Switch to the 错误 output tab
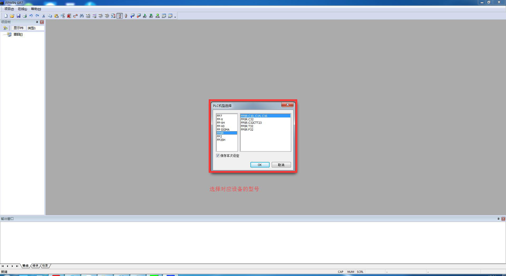This screenshot has height=276, width=506. [x=35, y=266]
